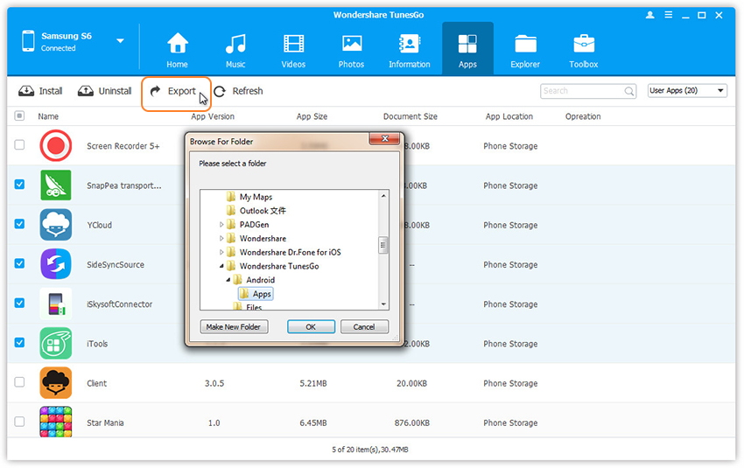Check the Screen Recorder 5+ checkbox
The height and width of the screenshot is (468, 744).
(19, 145)
